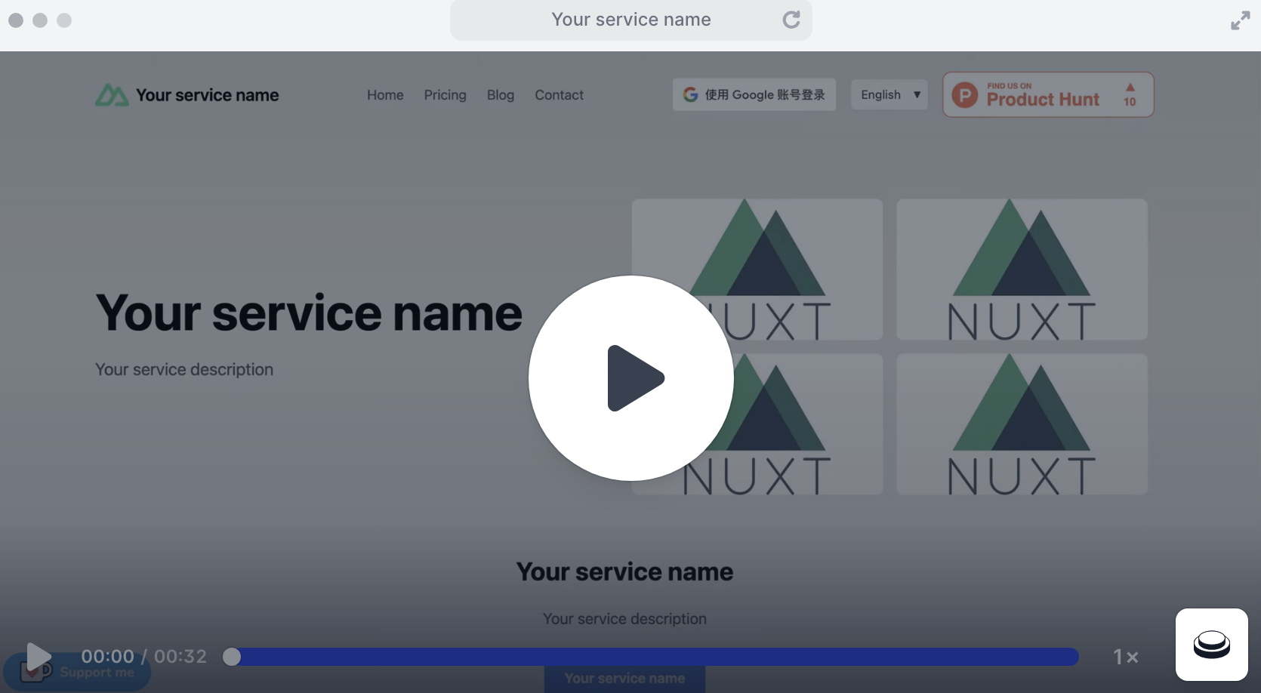Click the first gray window control dot
Screen dimensions: 1261x693
pos(16,20)
